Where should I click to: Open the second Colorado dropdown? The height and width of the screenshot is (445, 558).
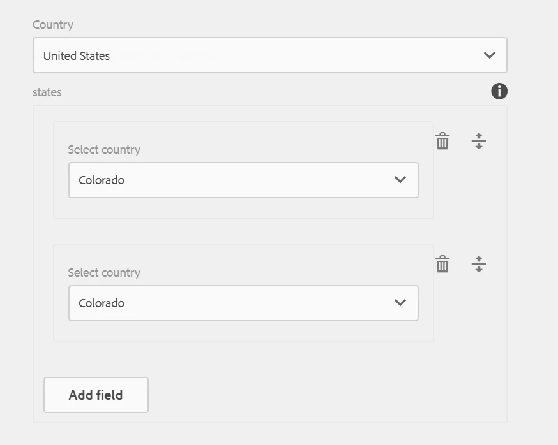(243, 303)
